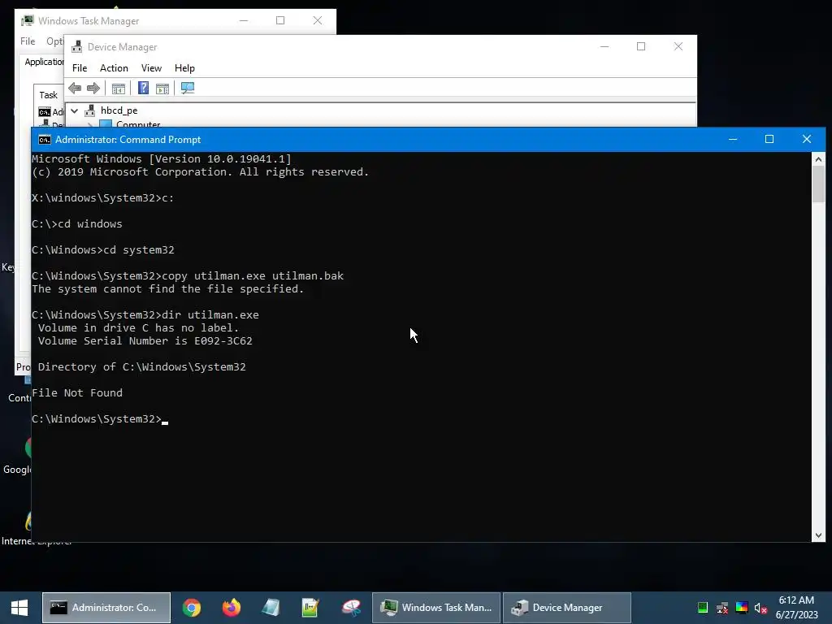This screenshot has width=832, height=624.
Task: Close the Windows Task Manager window
Action: click(318, 20)
